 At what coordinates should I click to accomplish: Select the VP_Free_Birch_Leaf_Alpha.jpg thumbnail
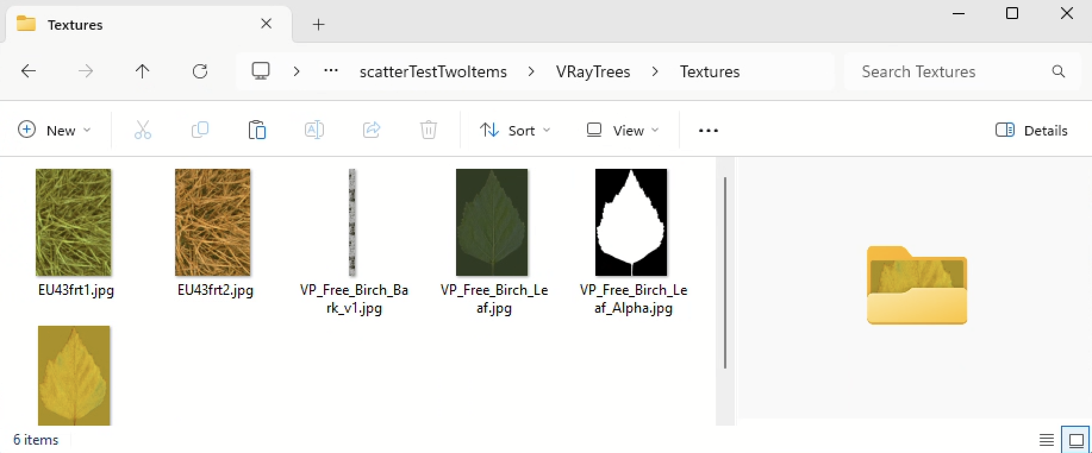[631, 222]
